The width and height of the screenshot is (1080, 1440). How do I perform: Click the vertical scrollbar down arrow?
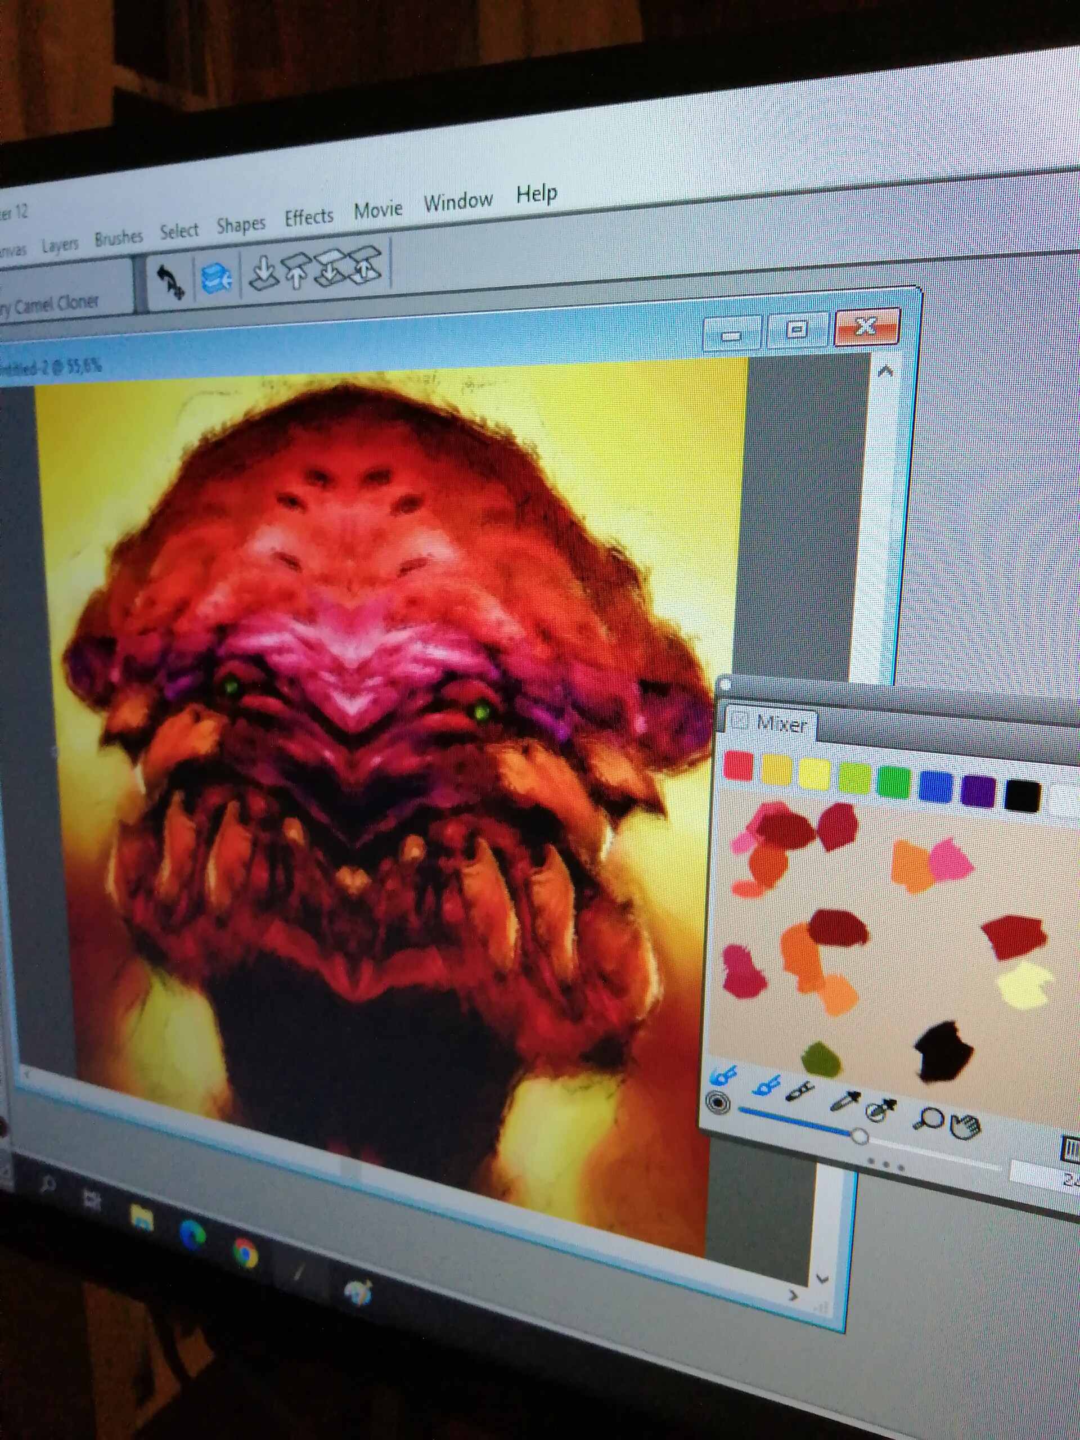pos(823,1279)
